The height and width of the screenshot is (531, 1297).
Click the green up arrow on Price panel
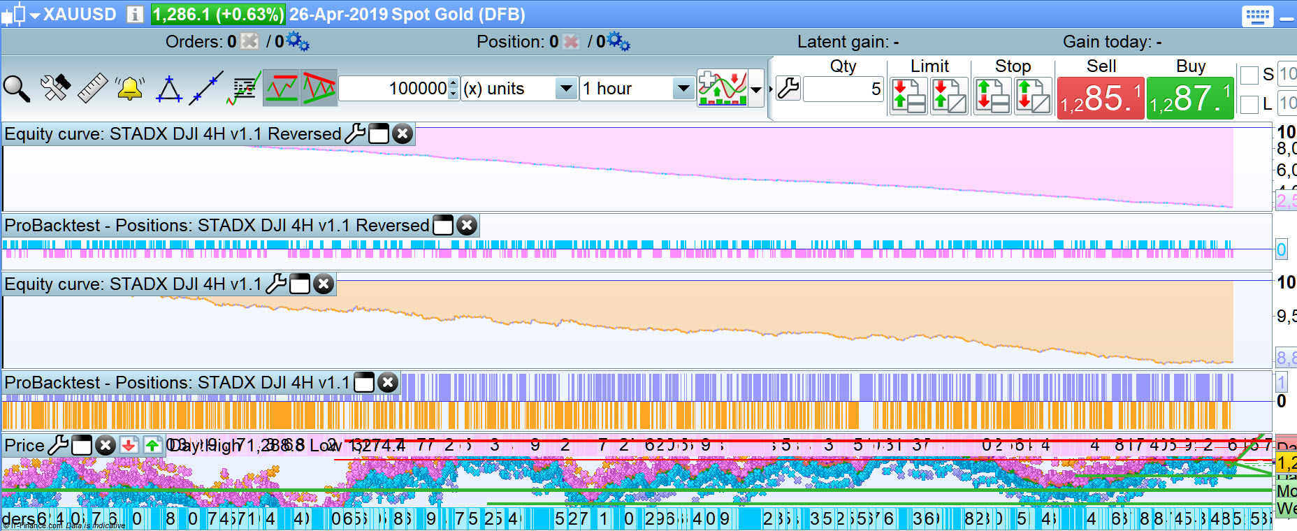152,445
